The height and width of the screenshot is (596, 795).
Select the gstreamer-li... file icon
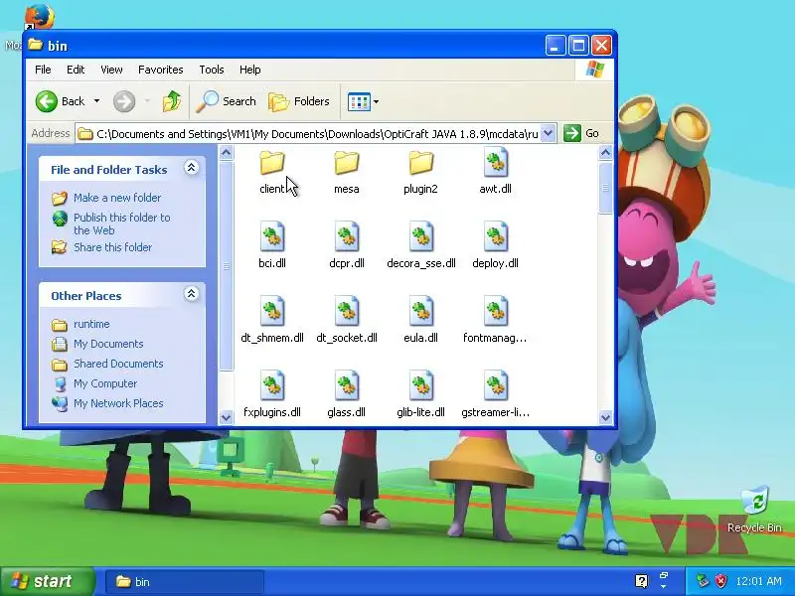click(x=495, y=385)
